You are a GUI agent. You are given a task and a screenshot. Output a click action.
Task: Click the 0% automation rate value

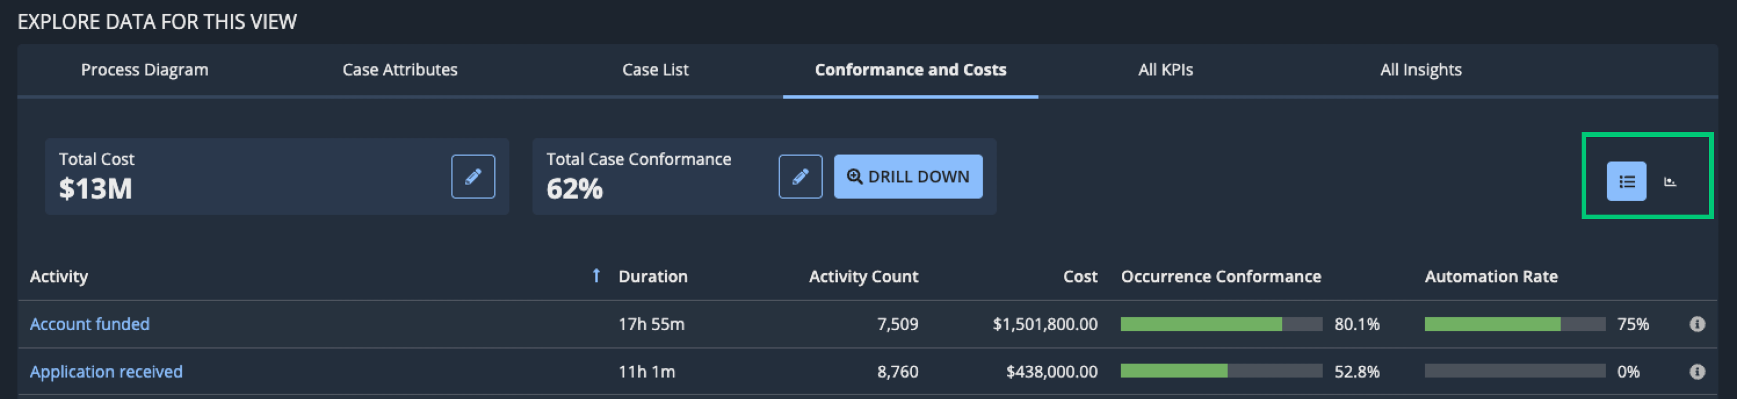pyautogui.click(x=1628, y=371)
